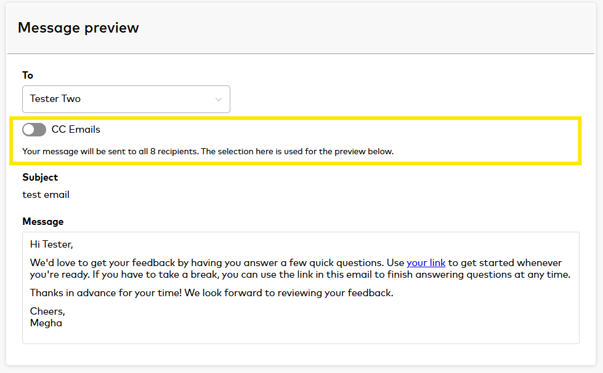Click the "Tester Two" selected recipient name
This screenshot has width=603, height=373.
coord(55,99)
